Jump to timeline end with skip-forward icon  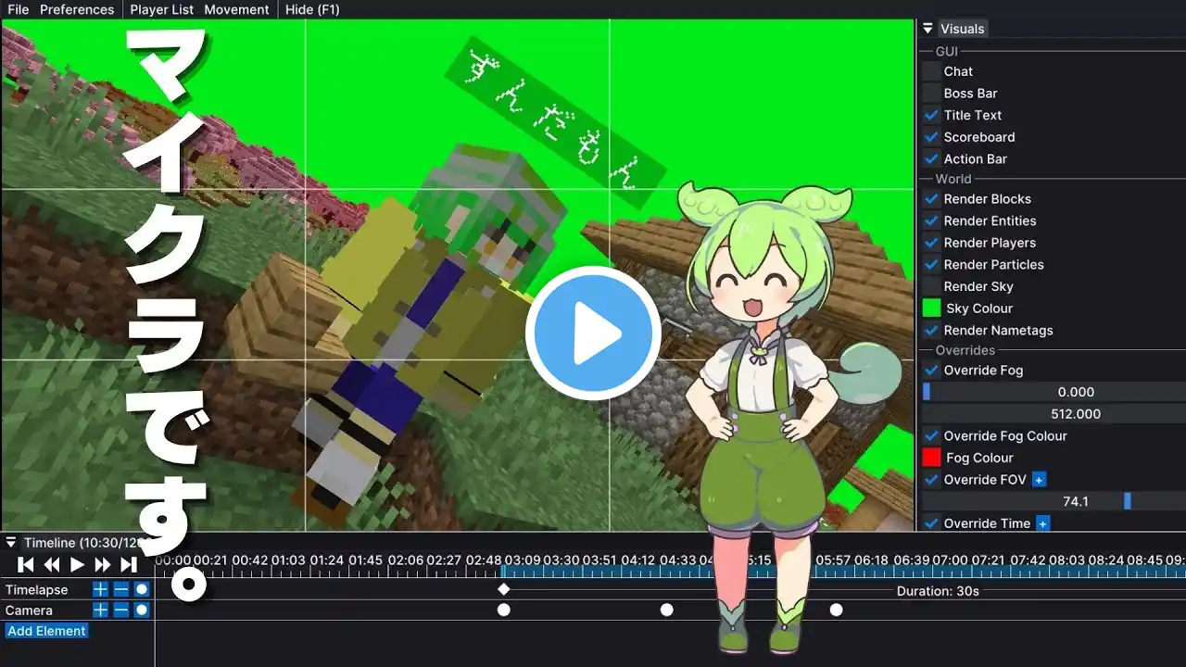point(129,564)
